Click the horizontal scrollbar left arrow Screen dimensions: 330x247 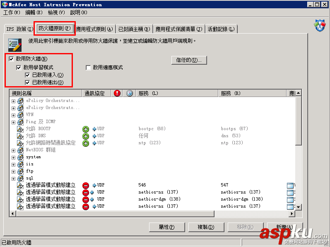[12, 214]
